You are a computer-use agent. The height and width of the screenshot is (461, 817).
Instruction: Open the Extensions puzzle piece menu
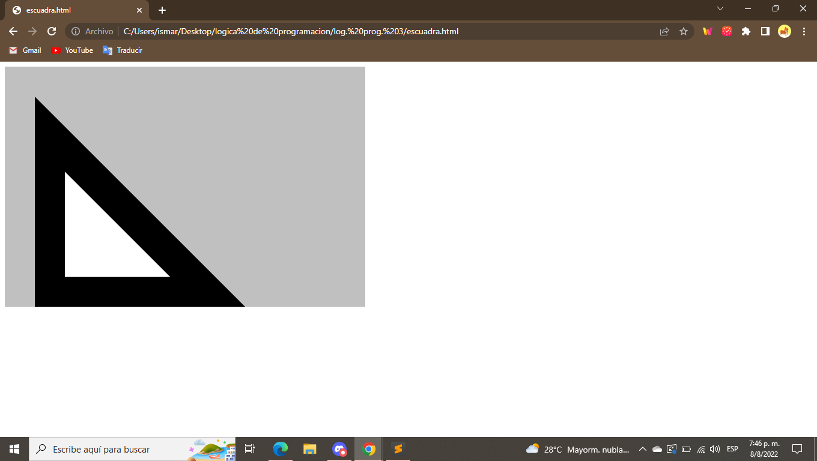point(746,31)
